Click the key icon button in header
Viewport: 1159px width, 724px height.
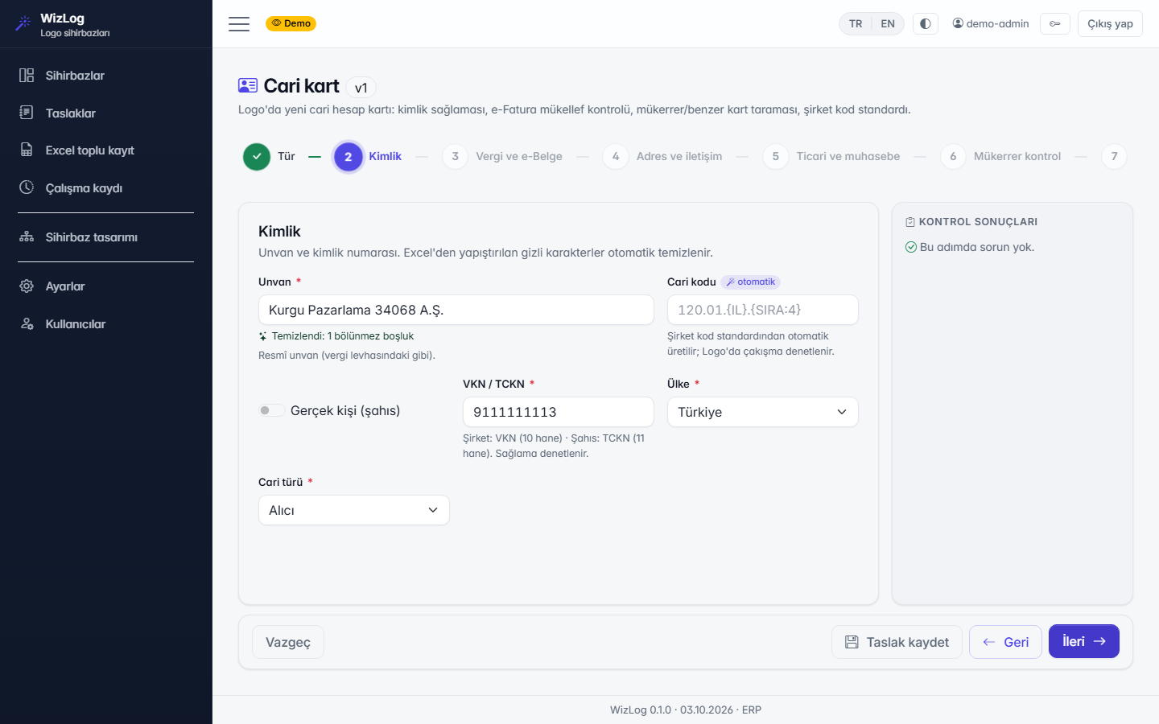click(x=1054, y=24)
